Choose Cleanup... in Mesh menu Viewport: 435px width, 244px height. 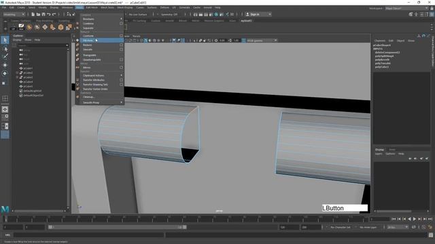(x=89, y=97)
